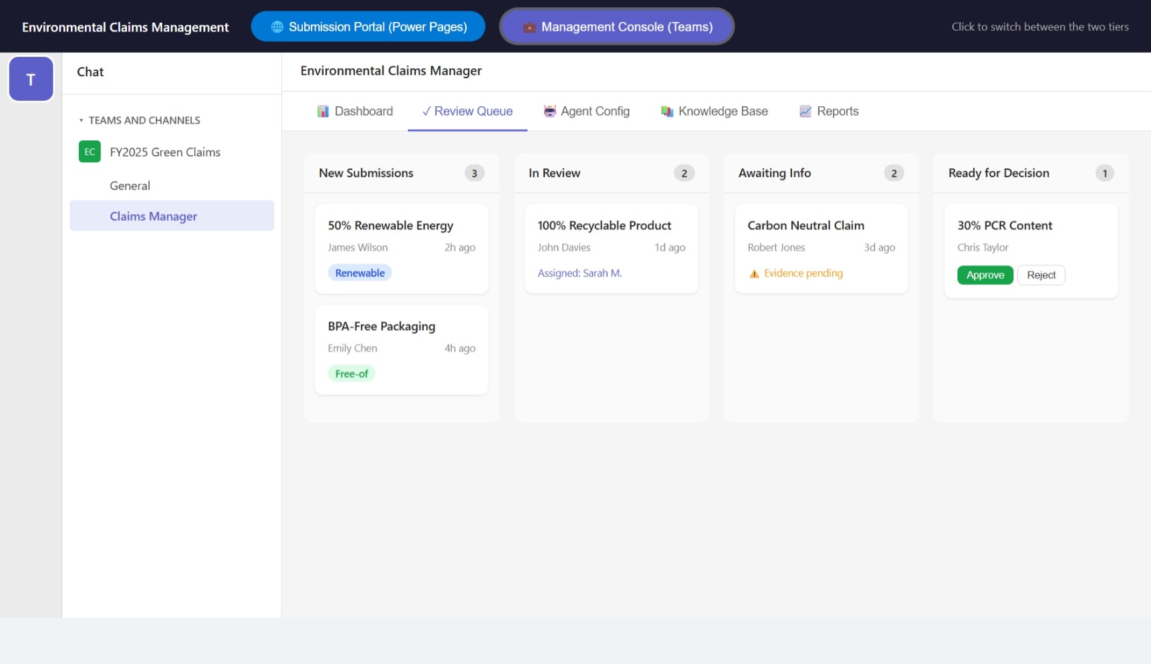Switch to Submission Portal (Power Pages)
The height and width of the screenshot is (664, 1151).
[x=368, y=27]
